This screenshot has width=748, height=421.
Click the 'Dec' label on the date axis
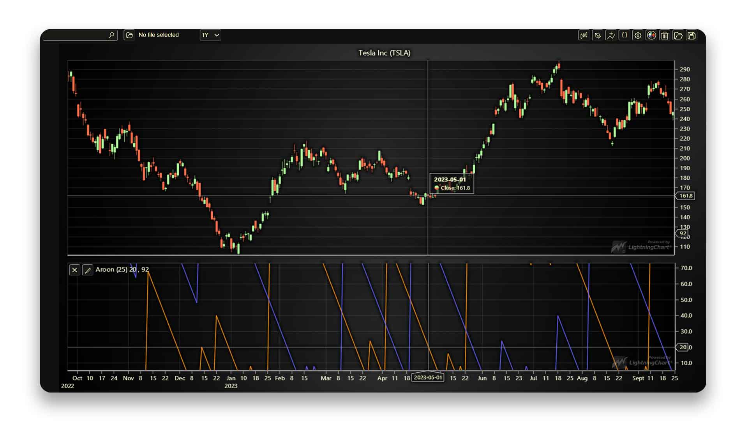[180, 378]
